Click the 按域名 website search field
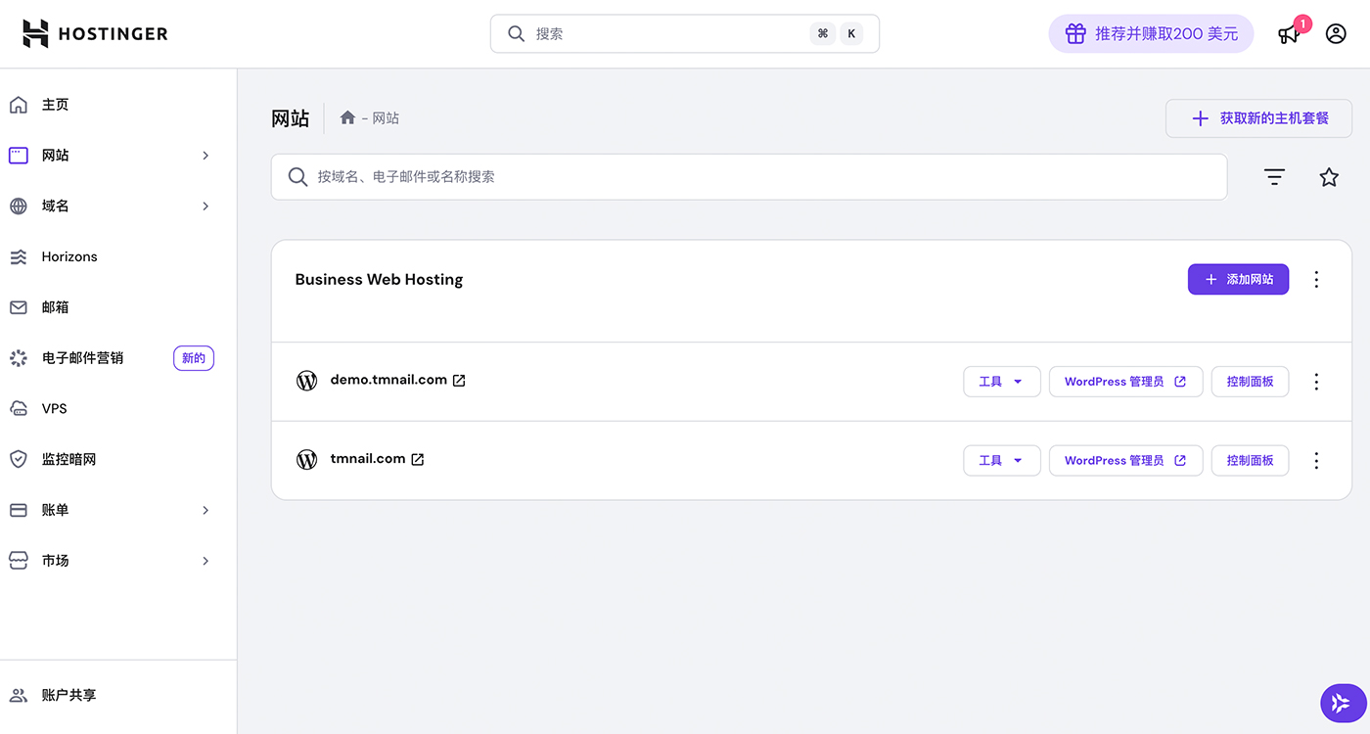This screenshot has width=1370, height=734. [x=749, y=177]
